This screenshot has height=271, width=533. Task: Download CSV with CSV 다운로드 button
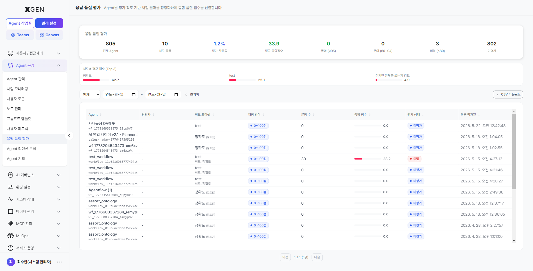pyautogui.click(x=508, y=94)
